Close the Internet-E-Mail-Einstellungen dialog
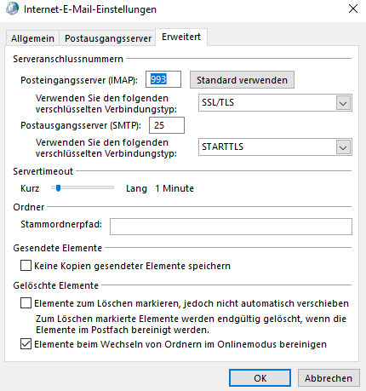366x391 pixels. [353, 9]
